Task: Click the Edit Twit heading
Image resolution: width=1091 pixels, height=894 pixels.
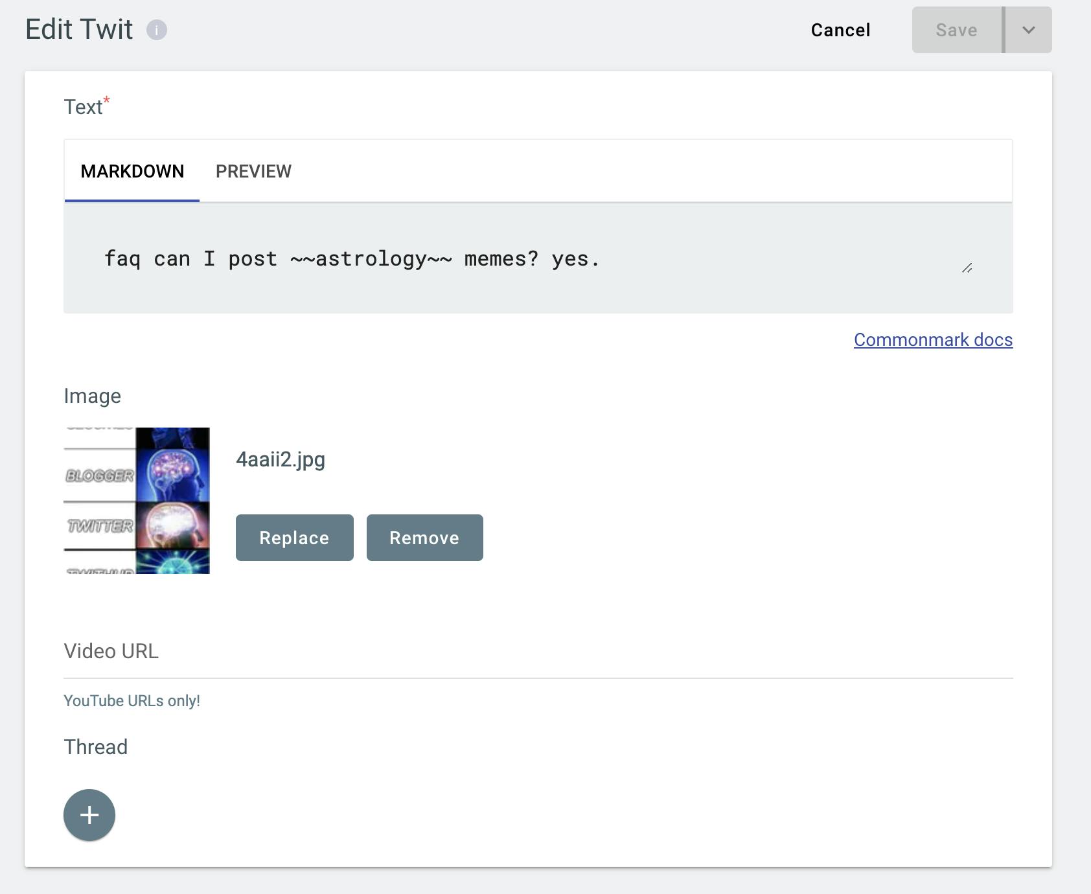Action: [79, 30]
